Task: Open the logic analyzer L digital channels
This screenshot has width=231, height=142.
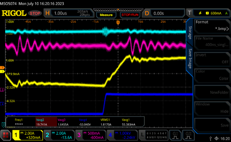Action: [x=154, y=135]
